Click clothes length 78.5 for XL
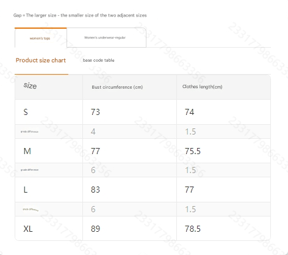Image resolution: width=288 pixels, height=255 pixels. 193,229
